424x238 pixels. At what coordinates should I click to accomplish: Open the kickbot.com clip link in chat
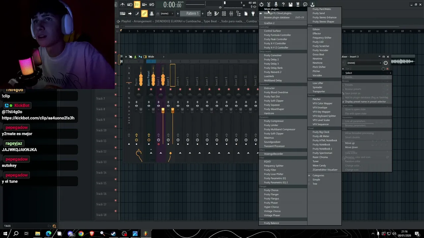(x=38, y=118)
